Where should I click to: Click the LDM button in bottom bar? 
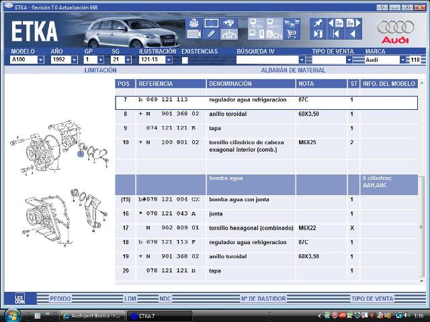click(130, 299)
